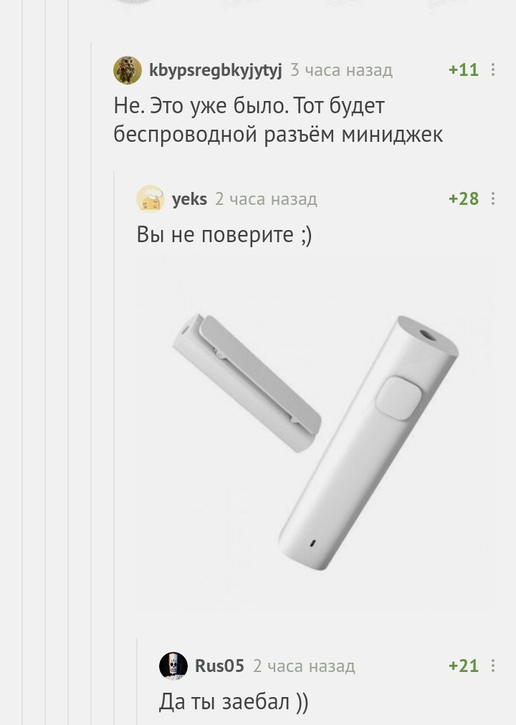The image size is (516, 725).
Task: Collapse branch line beside Rus05's reply
Action: pos(137,681)
